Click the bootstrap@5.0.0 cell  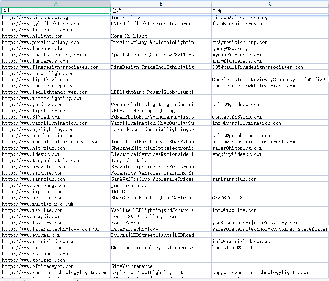coord(270,247)
